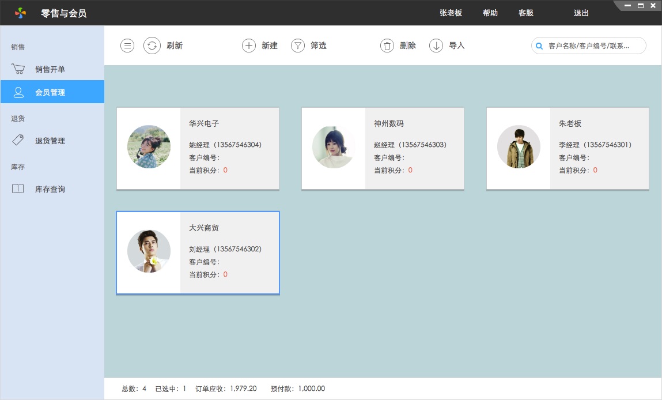The image size is (662, 400).
Task: Click the colorful app logo
Action: click(x=20, y=13)
